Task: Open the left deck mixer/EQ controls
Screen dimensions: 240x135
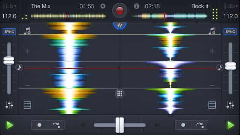Action: pos(9,105)
